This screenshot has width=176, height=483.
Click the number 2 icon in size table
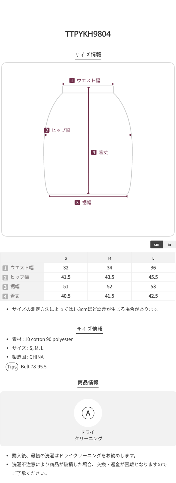(x=5, y=277)
